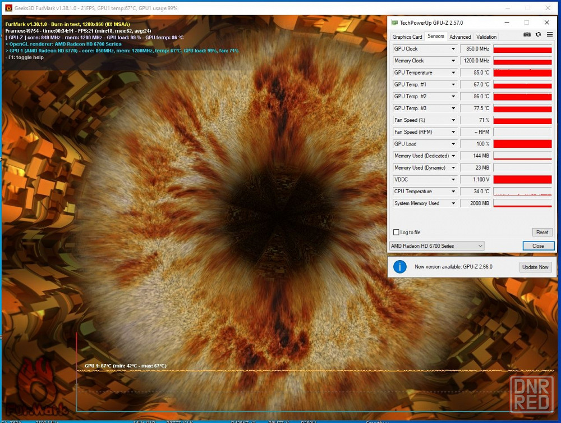The height and width of the screenshot is (423, 561).
Task: Open the Fan Speed (%) dropdown
Action: click(x=453, y=120)
